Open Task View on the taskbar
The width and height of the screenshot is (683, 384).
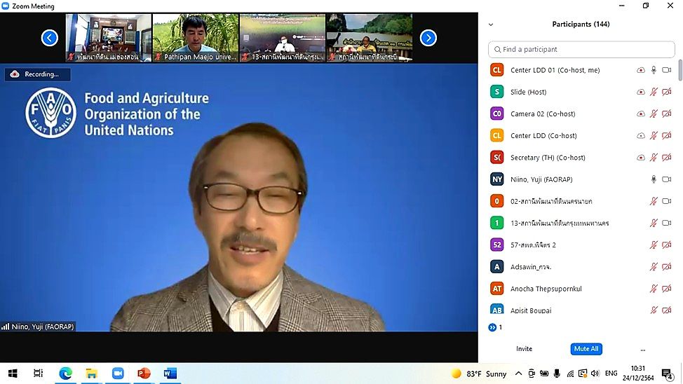point(39,373)
